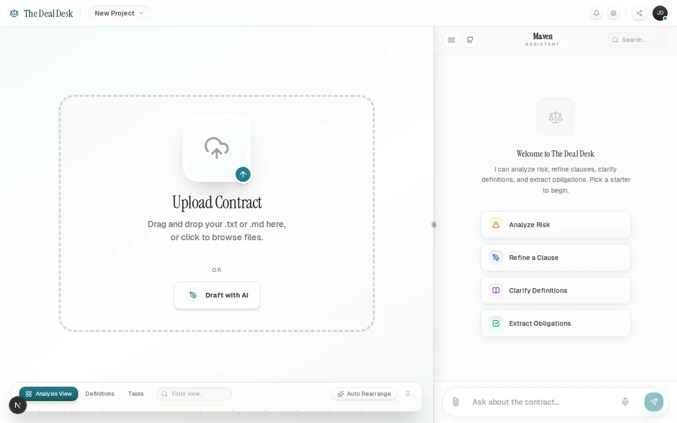The image size is (677, 423).
Task: Select the Analyze Risk starter
Action: 556,225
